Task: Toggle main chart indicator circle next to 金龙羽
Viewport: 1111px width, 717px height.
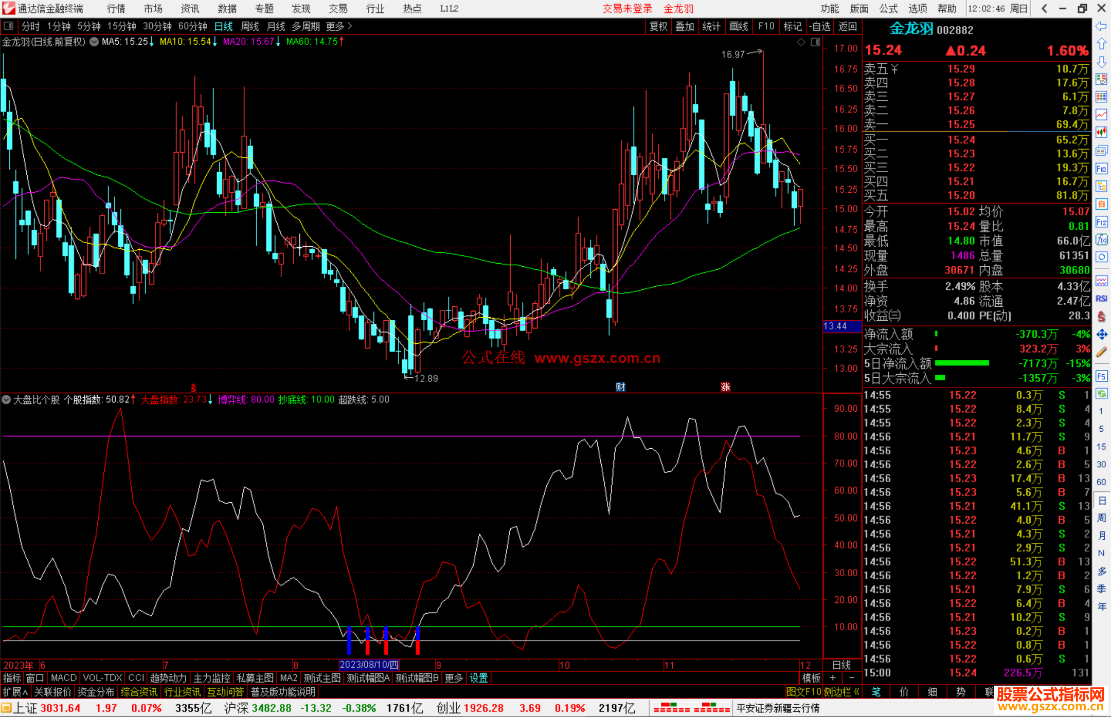Action: point(94,42)
